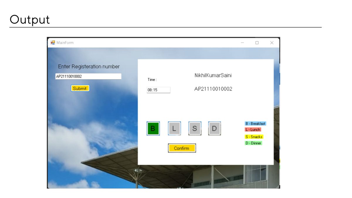Toggle the D button to select dinner

pos(214,128)
